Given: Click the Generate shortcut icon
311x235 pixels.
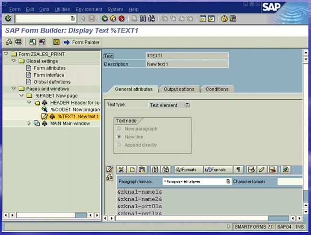Looking at the screenshot, I should pos(211,19).
